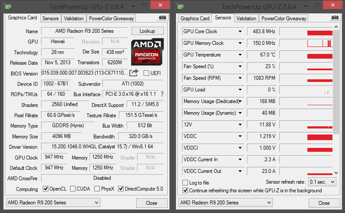Click the VDDC voltage history graph
Image resolution: width=345 pixels, height=213 pixels.
pos(306,136)
